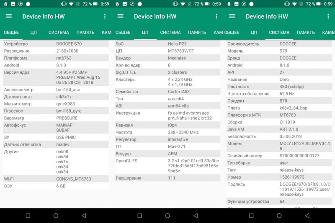The image size is (335, 223).
Task: Tap home circle button on left screen
Action: click(56, 215)
